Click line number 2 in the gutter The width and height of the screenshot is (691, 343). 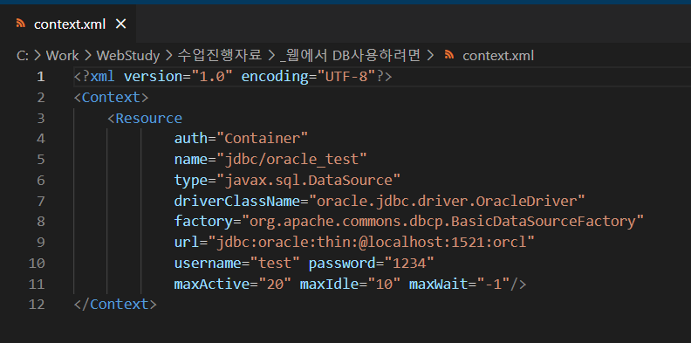(40, 98)
